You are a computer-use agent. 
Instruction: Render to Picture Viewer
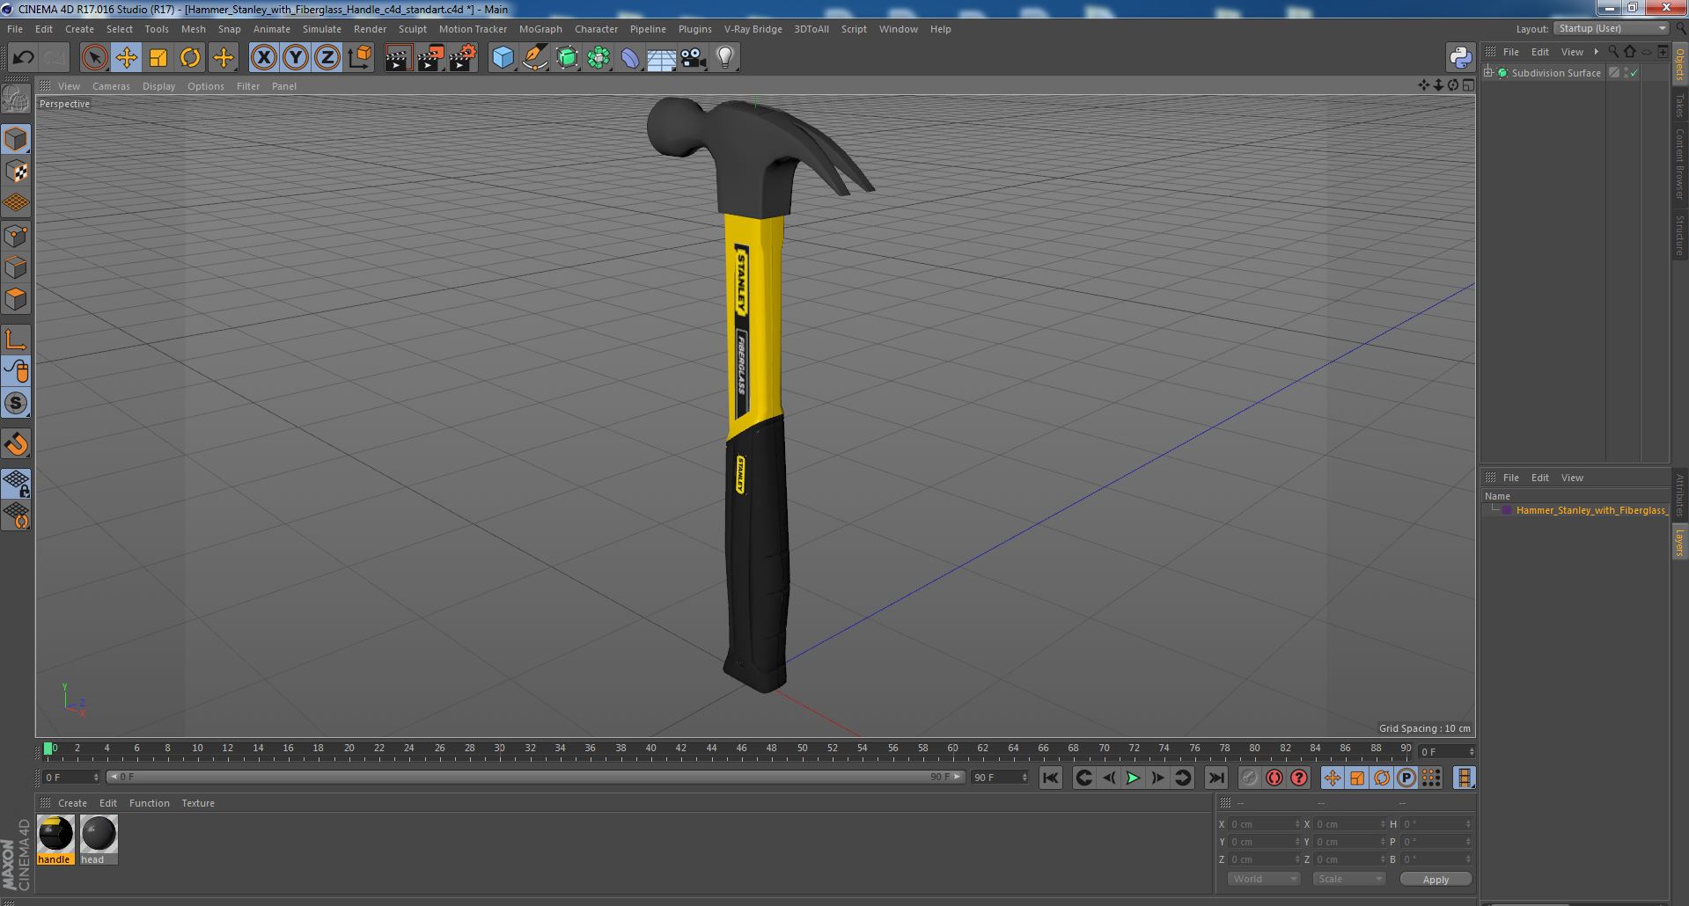[430, 58]
